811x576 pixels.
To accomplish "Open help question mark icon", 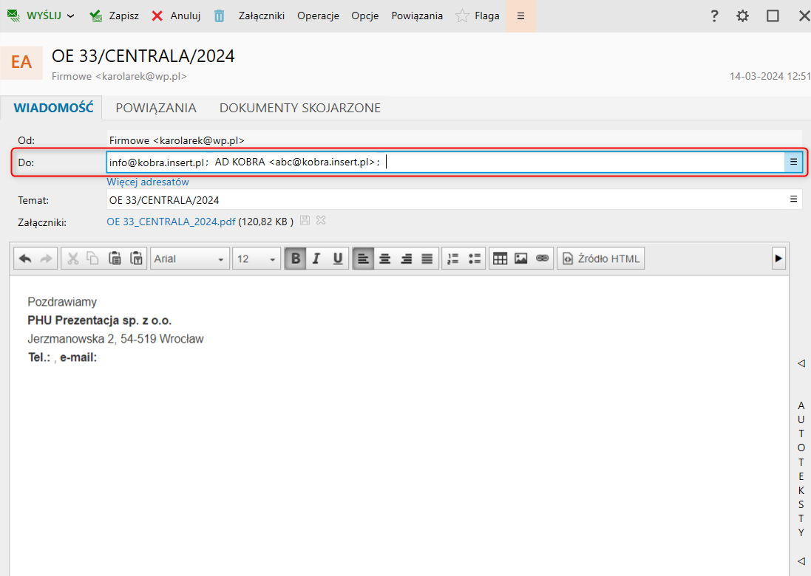I will point(714,16).
